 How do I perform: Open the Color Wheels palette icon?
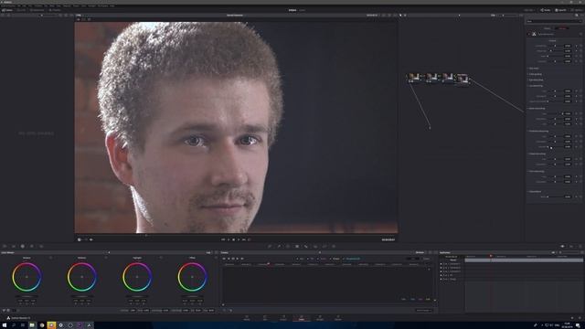click(x=23, y=246)
